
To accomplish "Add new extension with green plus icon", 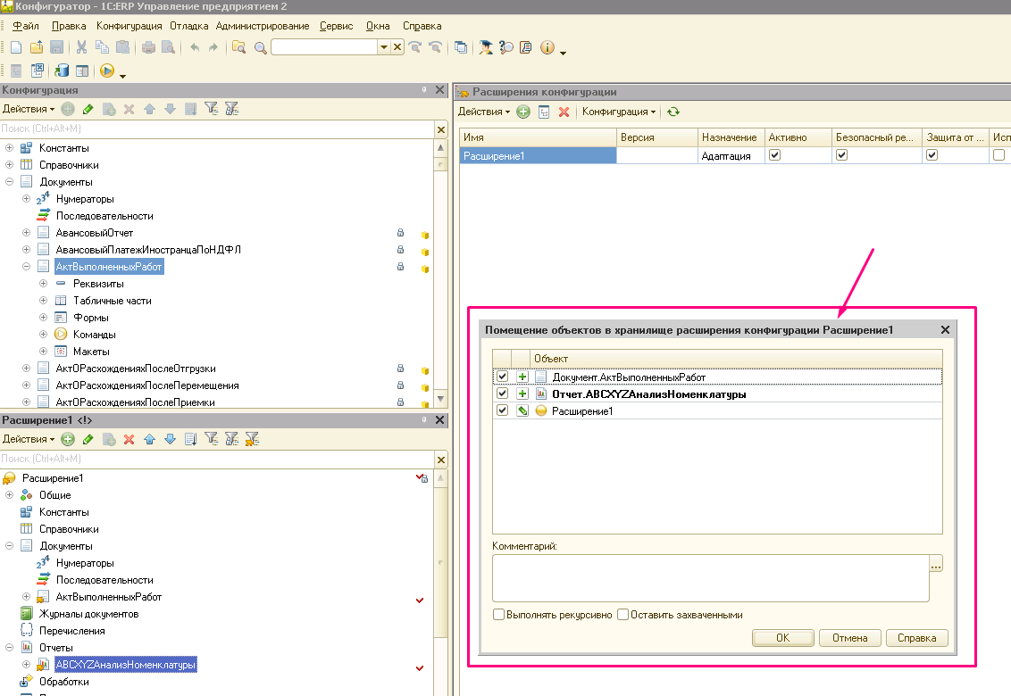I will 523,112.
